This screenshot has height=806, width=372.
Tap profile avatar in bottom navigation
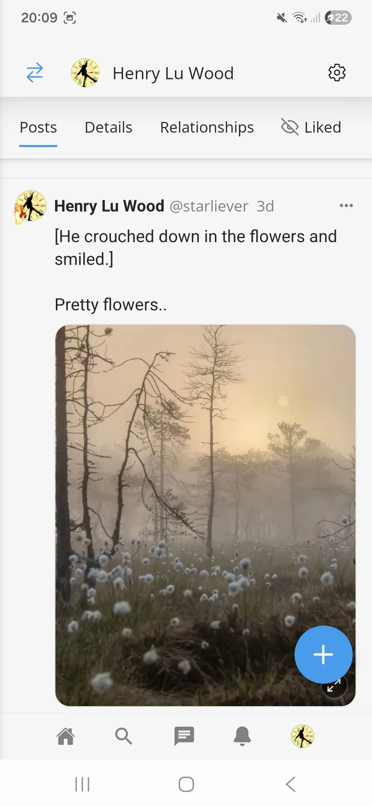point(303,736)
